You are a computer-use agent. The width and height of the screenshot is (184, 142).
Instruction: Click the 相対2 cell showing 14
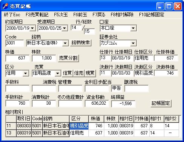(x=172, y=126)
